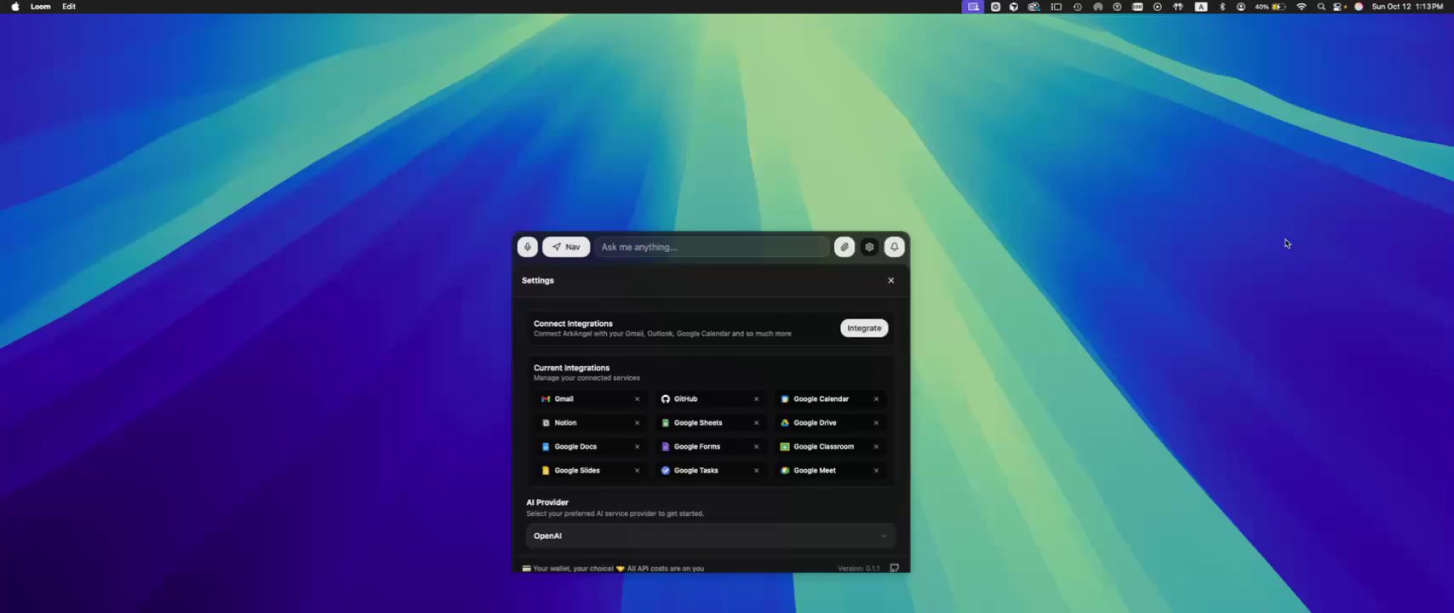The image size is (1454, 613).
Task: Click the keyboard input 'A' icon
Action: tap(1201, 7)
